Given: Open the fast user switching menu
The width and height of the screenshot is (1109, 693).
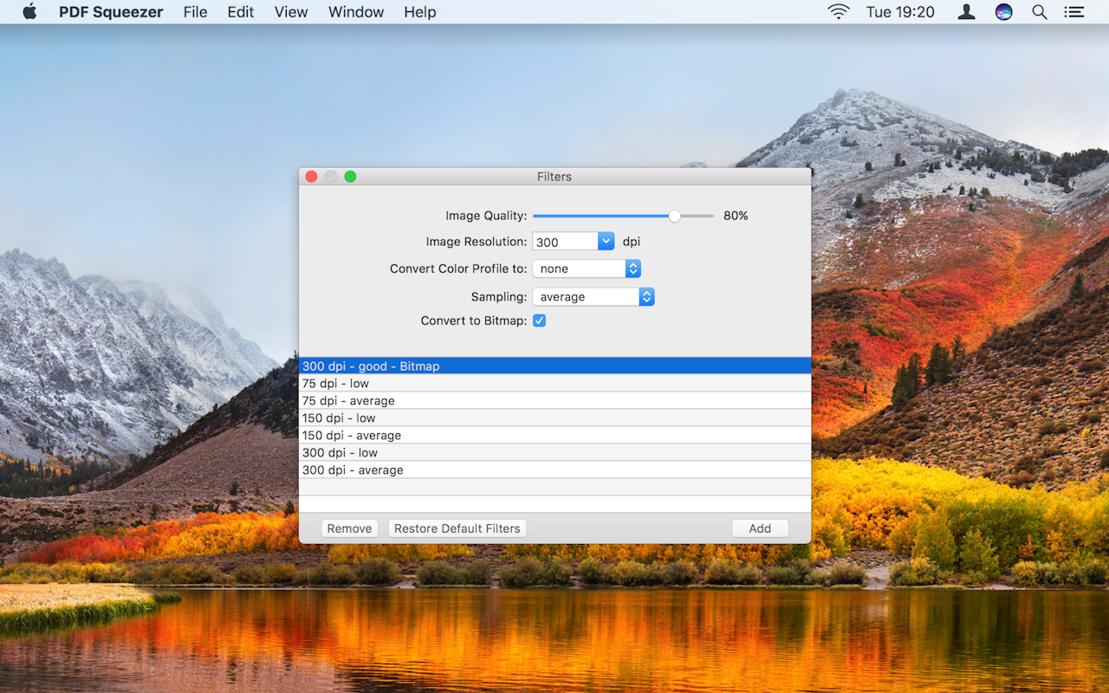Looking at the screenshot, I should coord(965,12).
